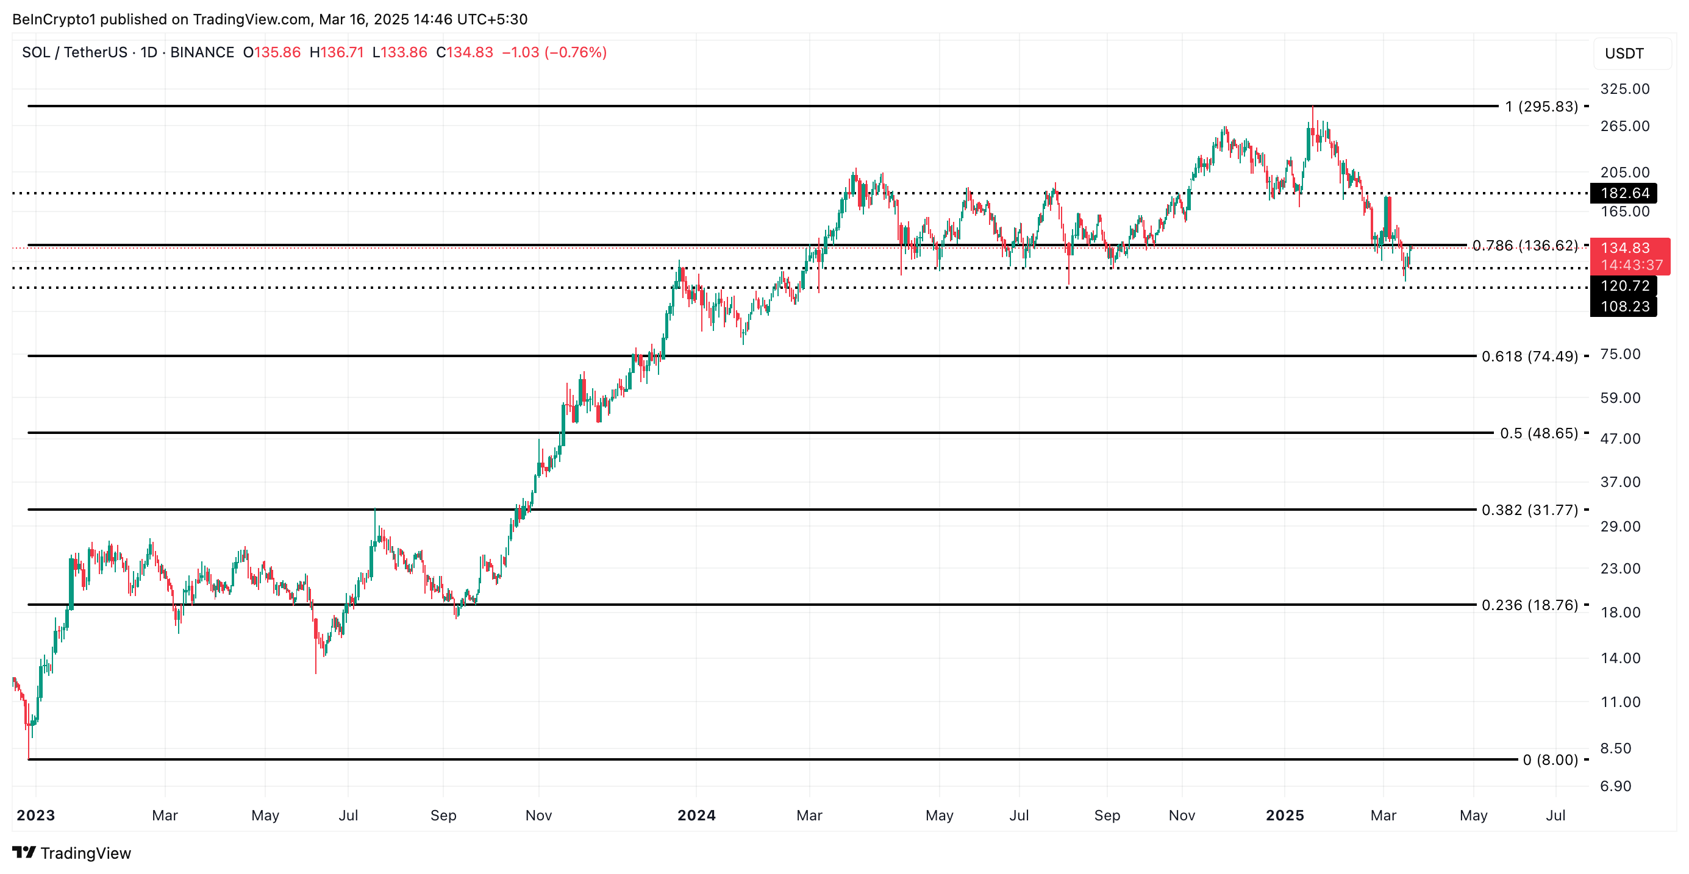
Task: Click the 325.00 label on price scale
Action: [x=1624, y=89]
